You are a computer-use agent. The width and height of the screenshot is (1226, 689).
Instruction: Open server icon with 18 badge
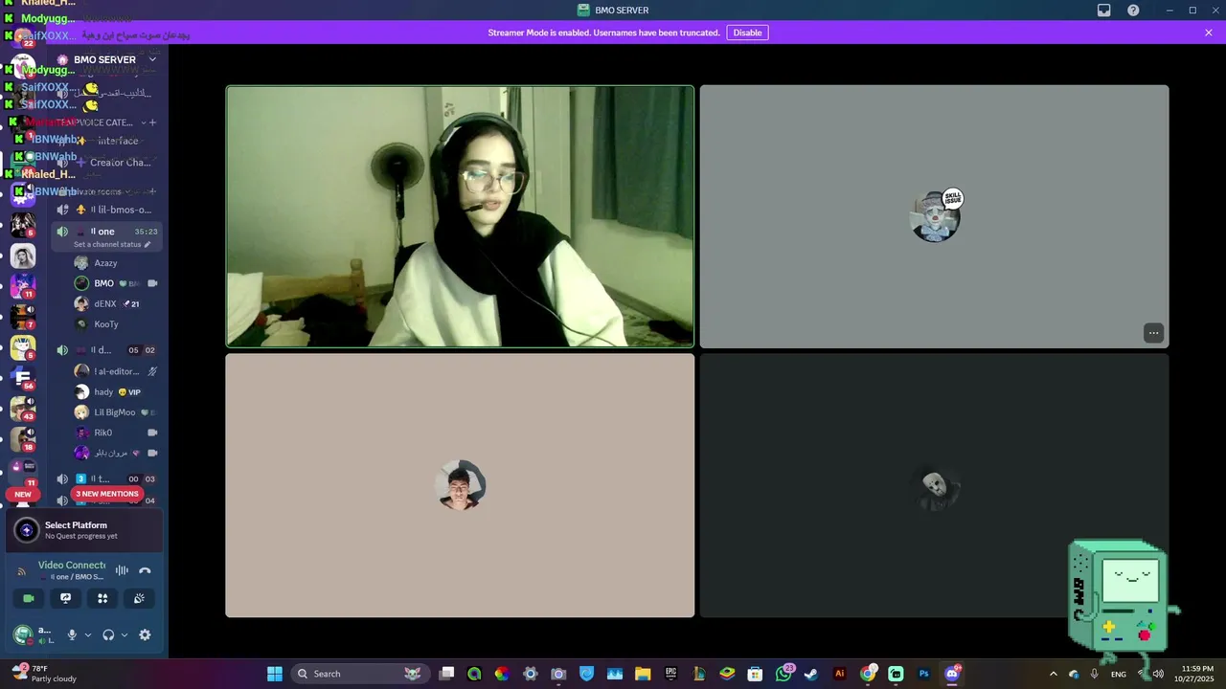23,439
